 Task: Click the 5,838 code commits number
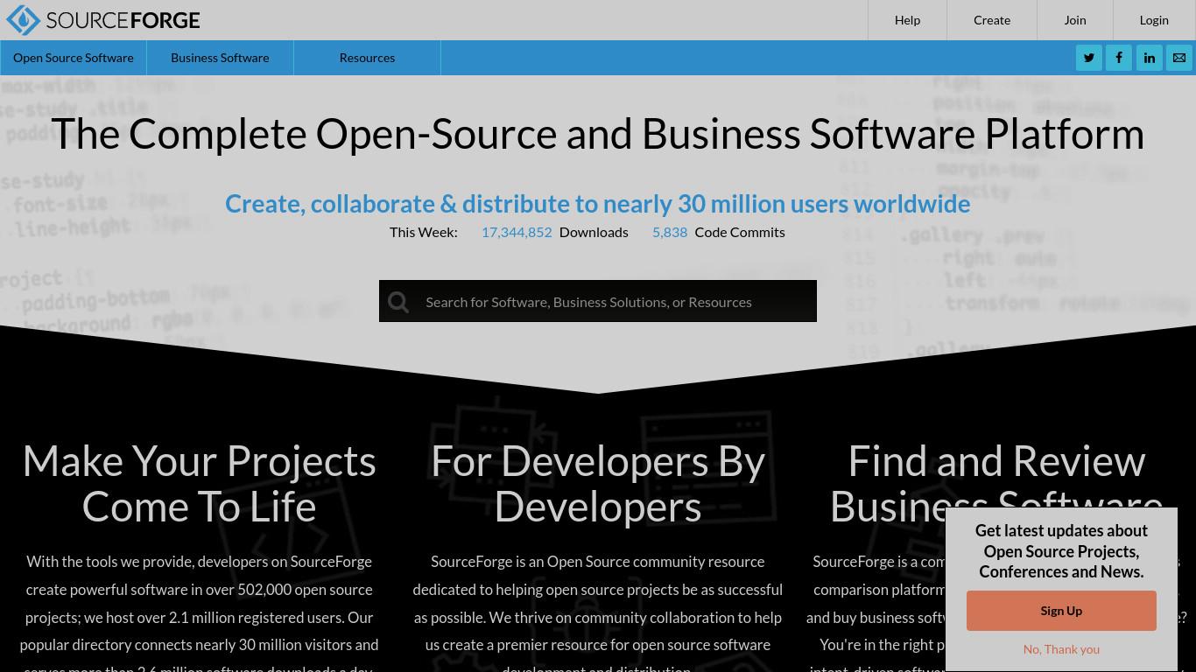(670, 232)
